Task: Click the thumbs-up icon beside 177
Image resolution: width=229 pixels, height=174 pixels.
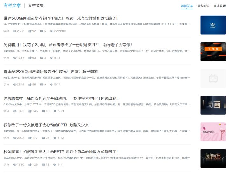Action: tap(30, 138)
